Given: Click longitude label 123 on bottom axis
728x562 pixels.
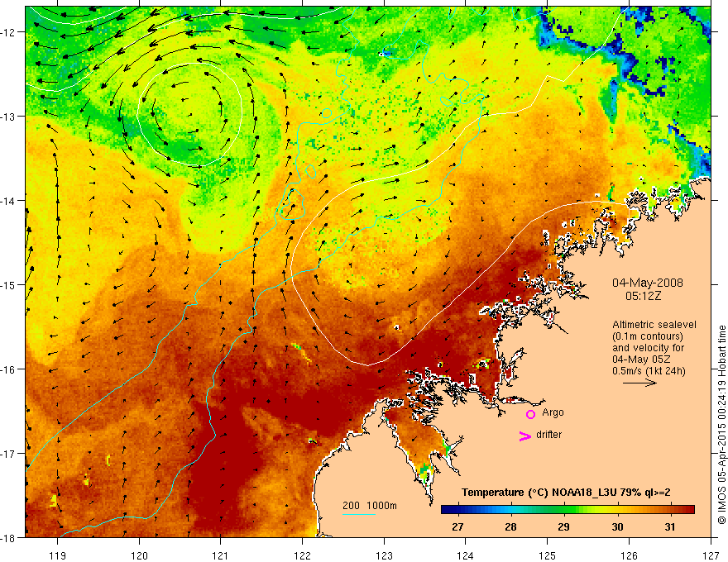Looking at the screenshot, I should click(x=384, y=555).
